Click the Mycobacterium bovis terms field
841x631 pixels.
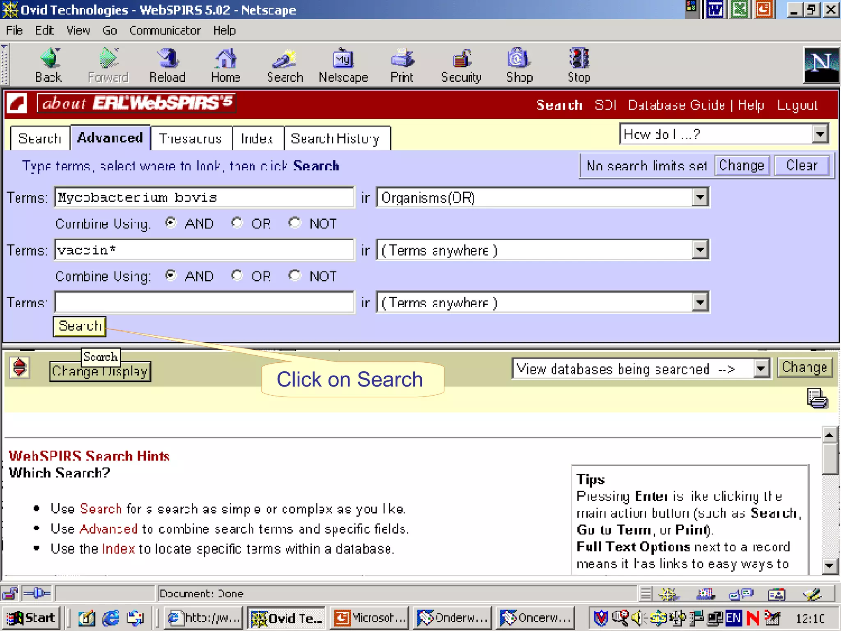coord(204,197)
